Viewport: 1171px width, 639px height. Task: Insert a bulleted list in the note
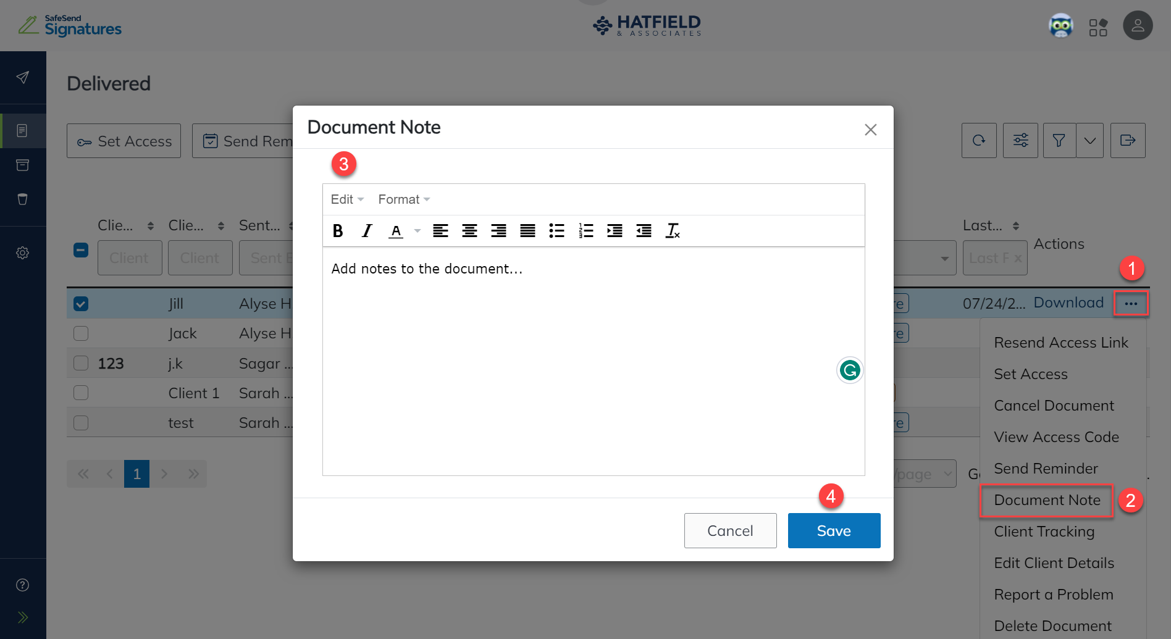[x=556, y=231]
